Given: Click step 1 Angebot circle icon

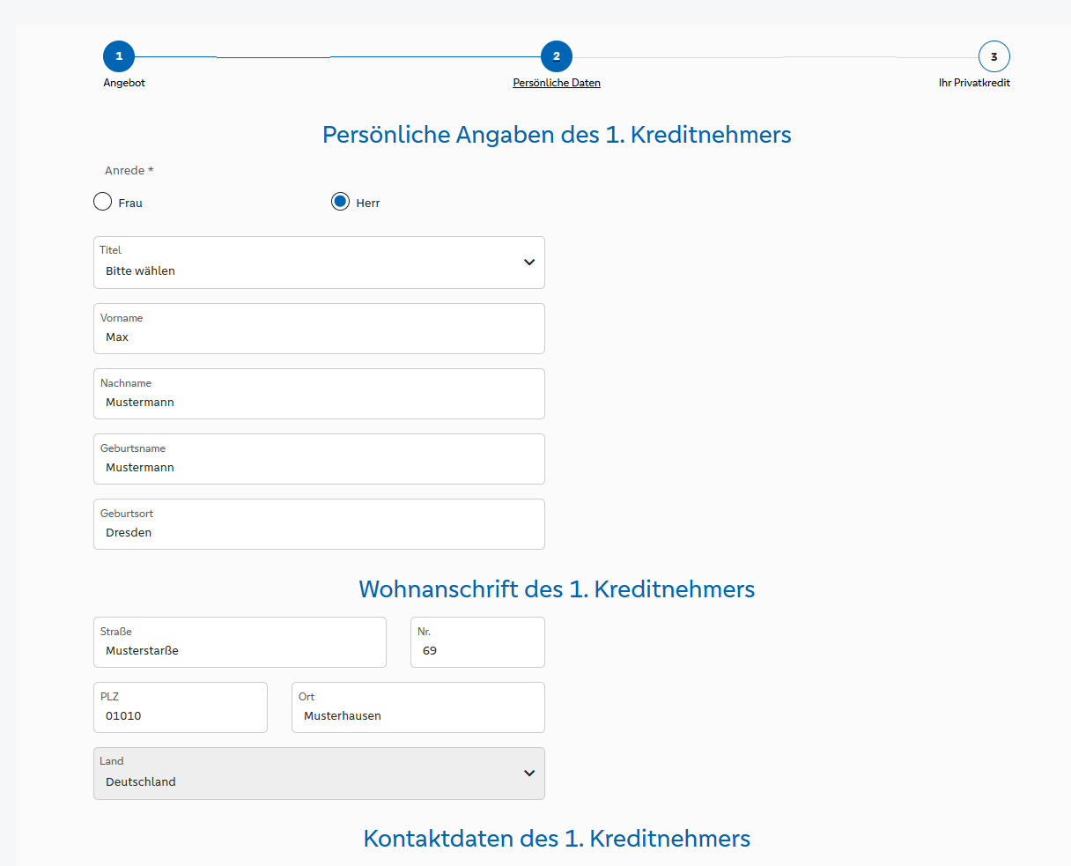Looking at the screenshot, I should point(119,56).
